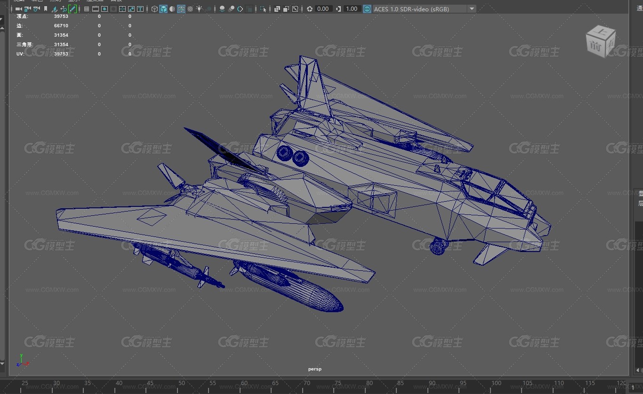Click the 顶点 vertex count 39753
This screenshot has height=394, width=643.
[x=61, y=16]
